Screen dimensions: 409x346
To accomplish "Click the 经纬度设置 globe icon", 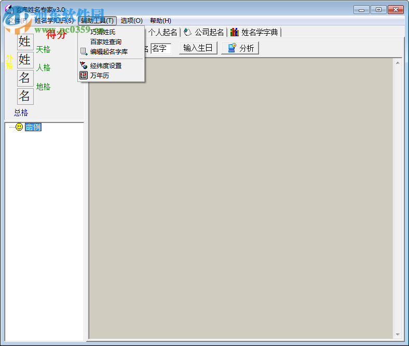I will click(84, 65).
